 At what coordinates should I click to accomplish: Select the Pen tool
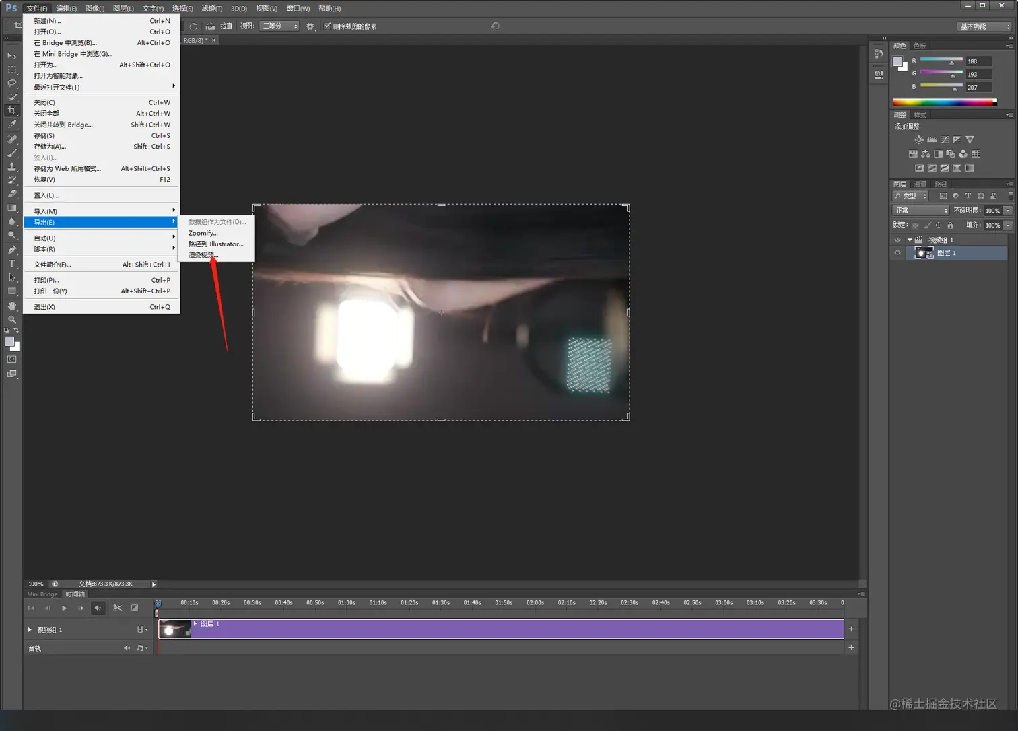pos(12,250)
